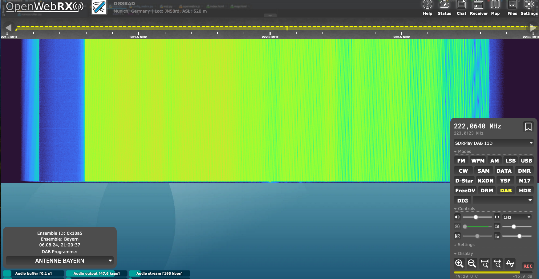Open the Help panel
The image size is (539, 279).
[428, 8]
